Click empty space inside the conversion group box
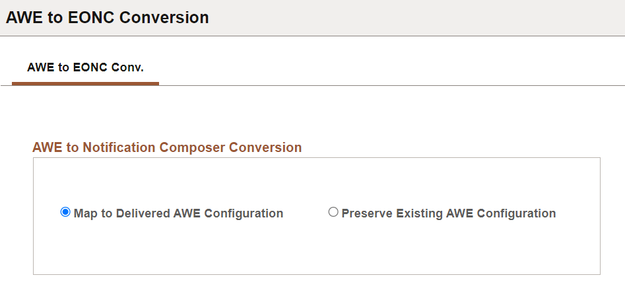The image size is (625, 302). [x=317, y=248]
